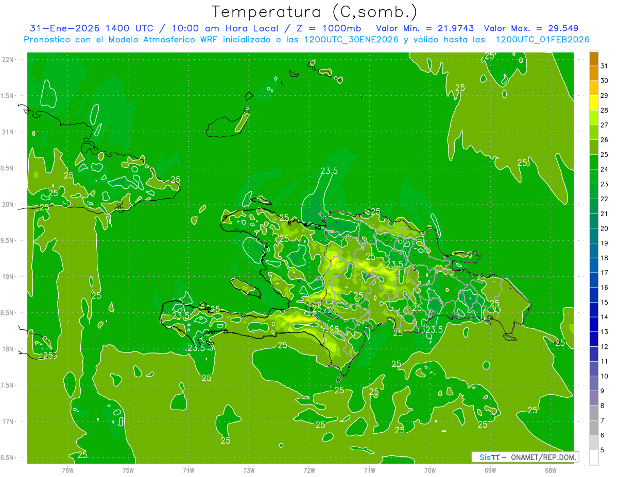Click the "31" color scale label
The image size is (618, 477).
(604, 66)
